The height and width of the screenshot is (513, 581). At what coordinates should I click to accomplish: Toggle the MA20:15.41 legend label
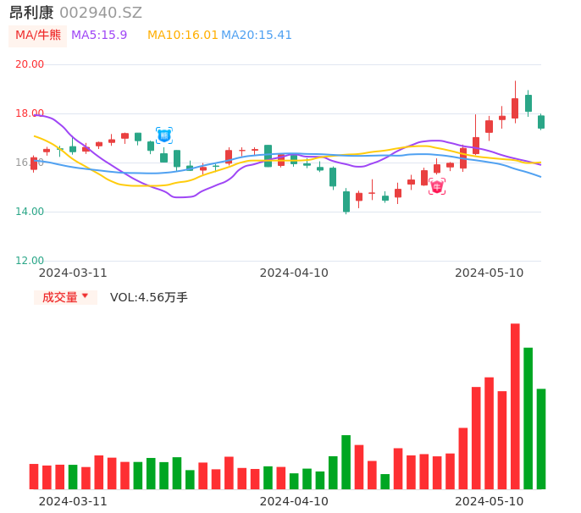click(x=257, y=36)
